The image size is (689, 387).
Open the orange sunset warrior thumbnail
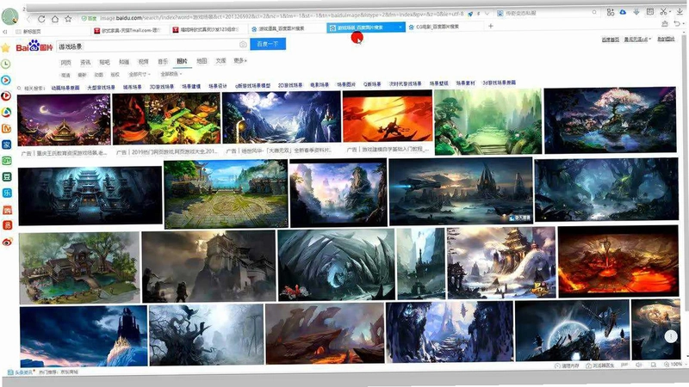pyautogui.click(x=388, y=116)
